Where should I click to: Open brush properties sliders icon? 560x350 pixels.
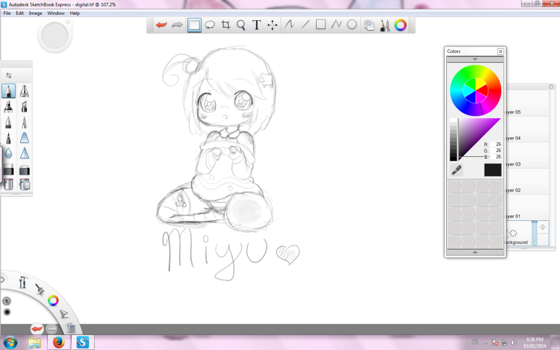(x=9, y=75)
